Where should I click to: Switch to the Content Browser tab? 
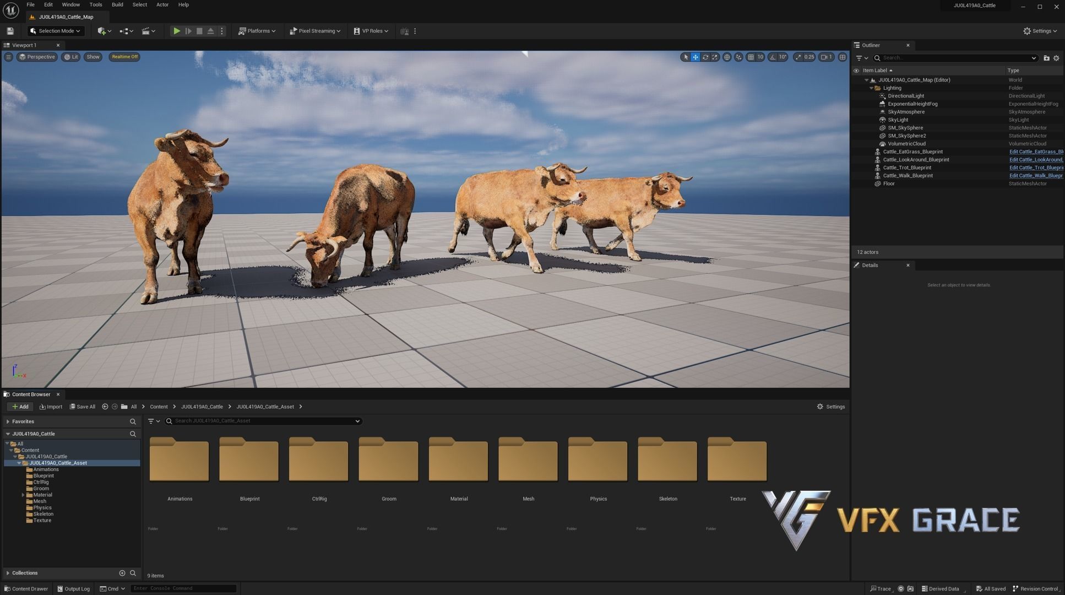pyautogui.click(x=31, y=394)
